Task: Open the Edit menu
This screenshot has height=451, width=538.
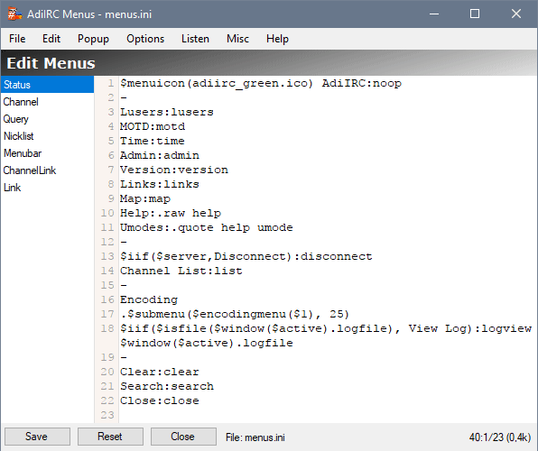Action: pos(51,39)
